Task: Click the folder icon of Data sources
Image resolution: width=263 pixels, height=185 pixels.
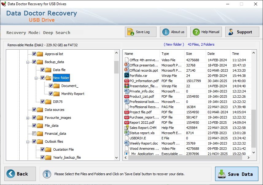Action: click(x=40, y=110)
